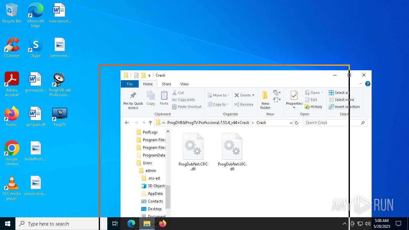409x230 pixels.
Task: Open the File menu tab
Action: [x=130, y=84]
